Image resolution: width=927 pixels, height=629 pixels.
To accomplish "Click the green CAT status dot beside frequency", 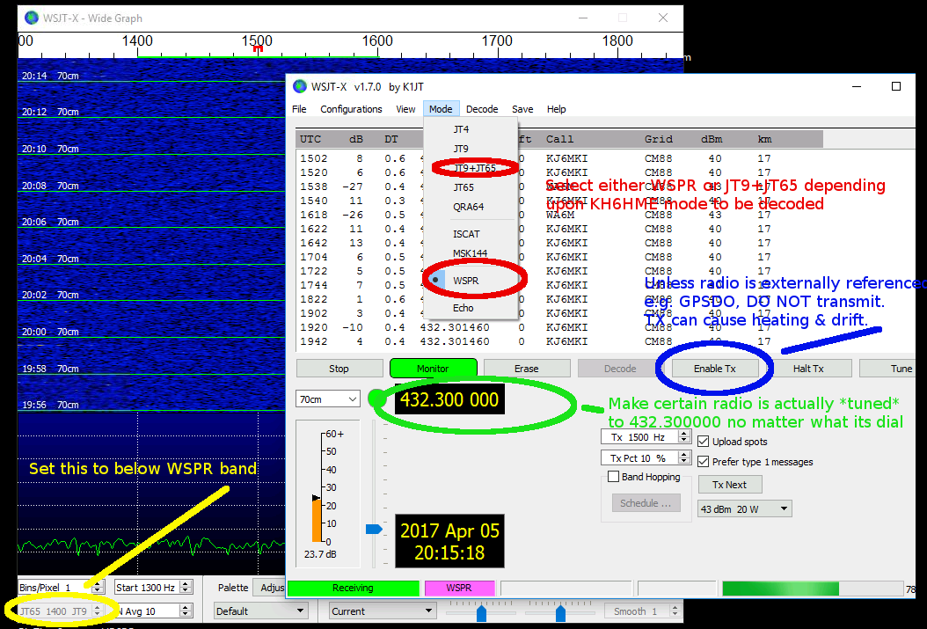I will pos(376,399).
